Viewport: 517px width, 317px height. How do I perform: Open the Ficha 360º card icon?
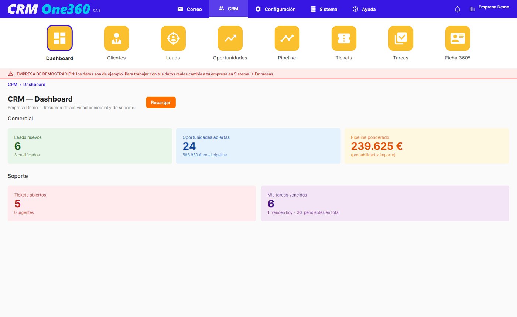[x=458, y=38]
